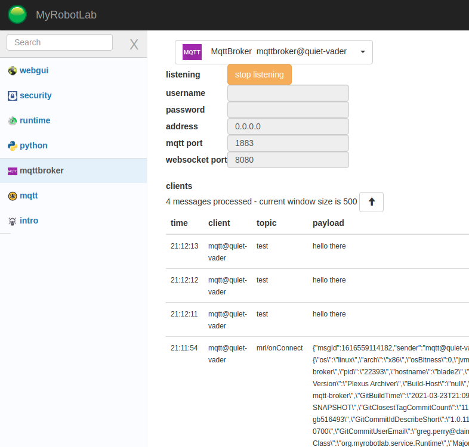Click the 21:11:54 time cell
This screenshot has width=469, height=447.
(184, 348)
